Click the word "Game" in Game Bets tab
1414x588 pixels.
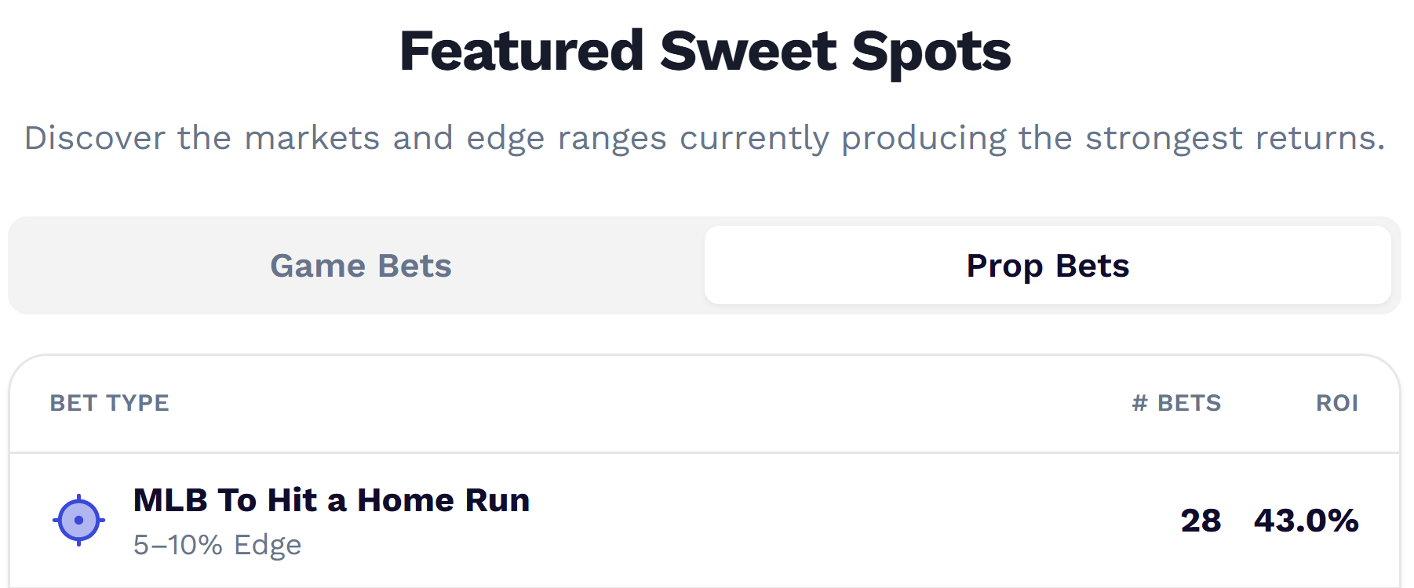point(319,266)
